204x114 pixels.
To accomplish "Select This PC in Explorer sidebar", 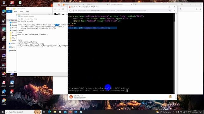I will 12,47.
